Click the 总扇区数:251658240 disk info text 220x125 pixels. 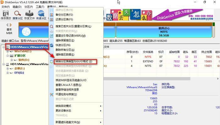(155, 41)
